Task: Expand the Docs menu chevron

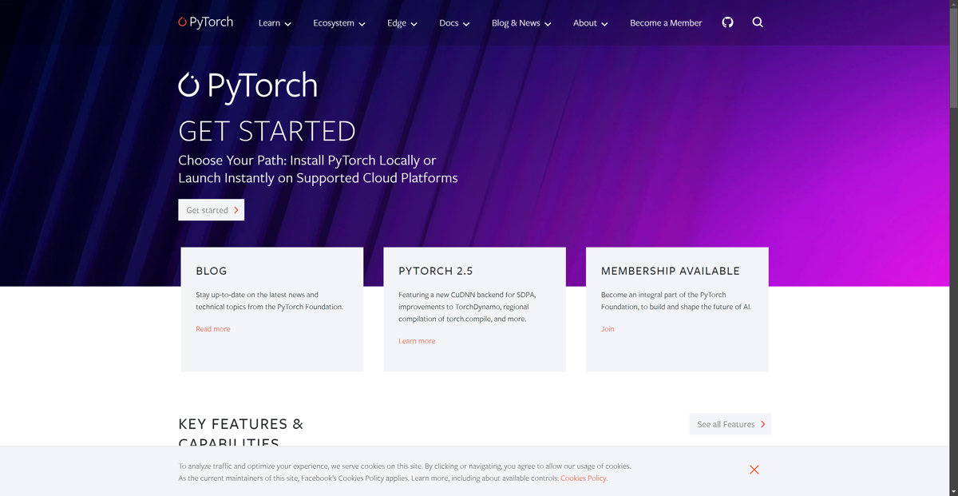Action: (x=466, y=24)
